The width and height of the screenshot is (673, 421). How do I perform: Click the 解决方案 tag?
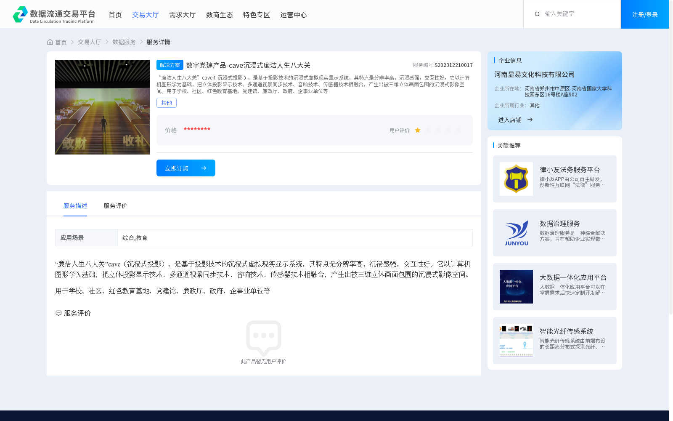click(x=170, y=65)
